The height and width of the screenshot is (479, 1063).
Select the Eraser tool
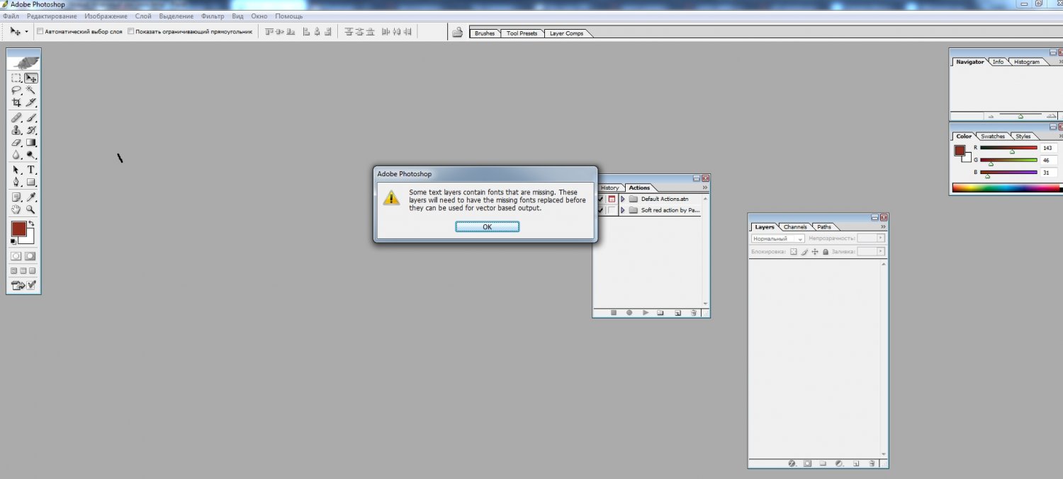tap(16, 142)
